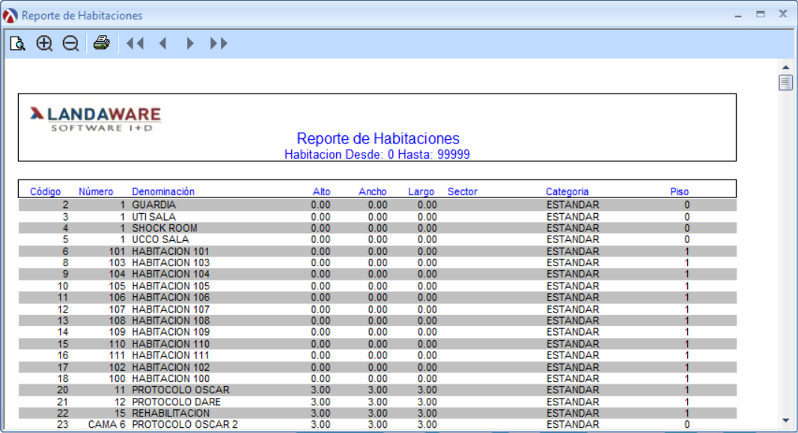Screen dimensions: 798x433
Task: Click the HABITACION 101 entry
Action: pos(171,251)
